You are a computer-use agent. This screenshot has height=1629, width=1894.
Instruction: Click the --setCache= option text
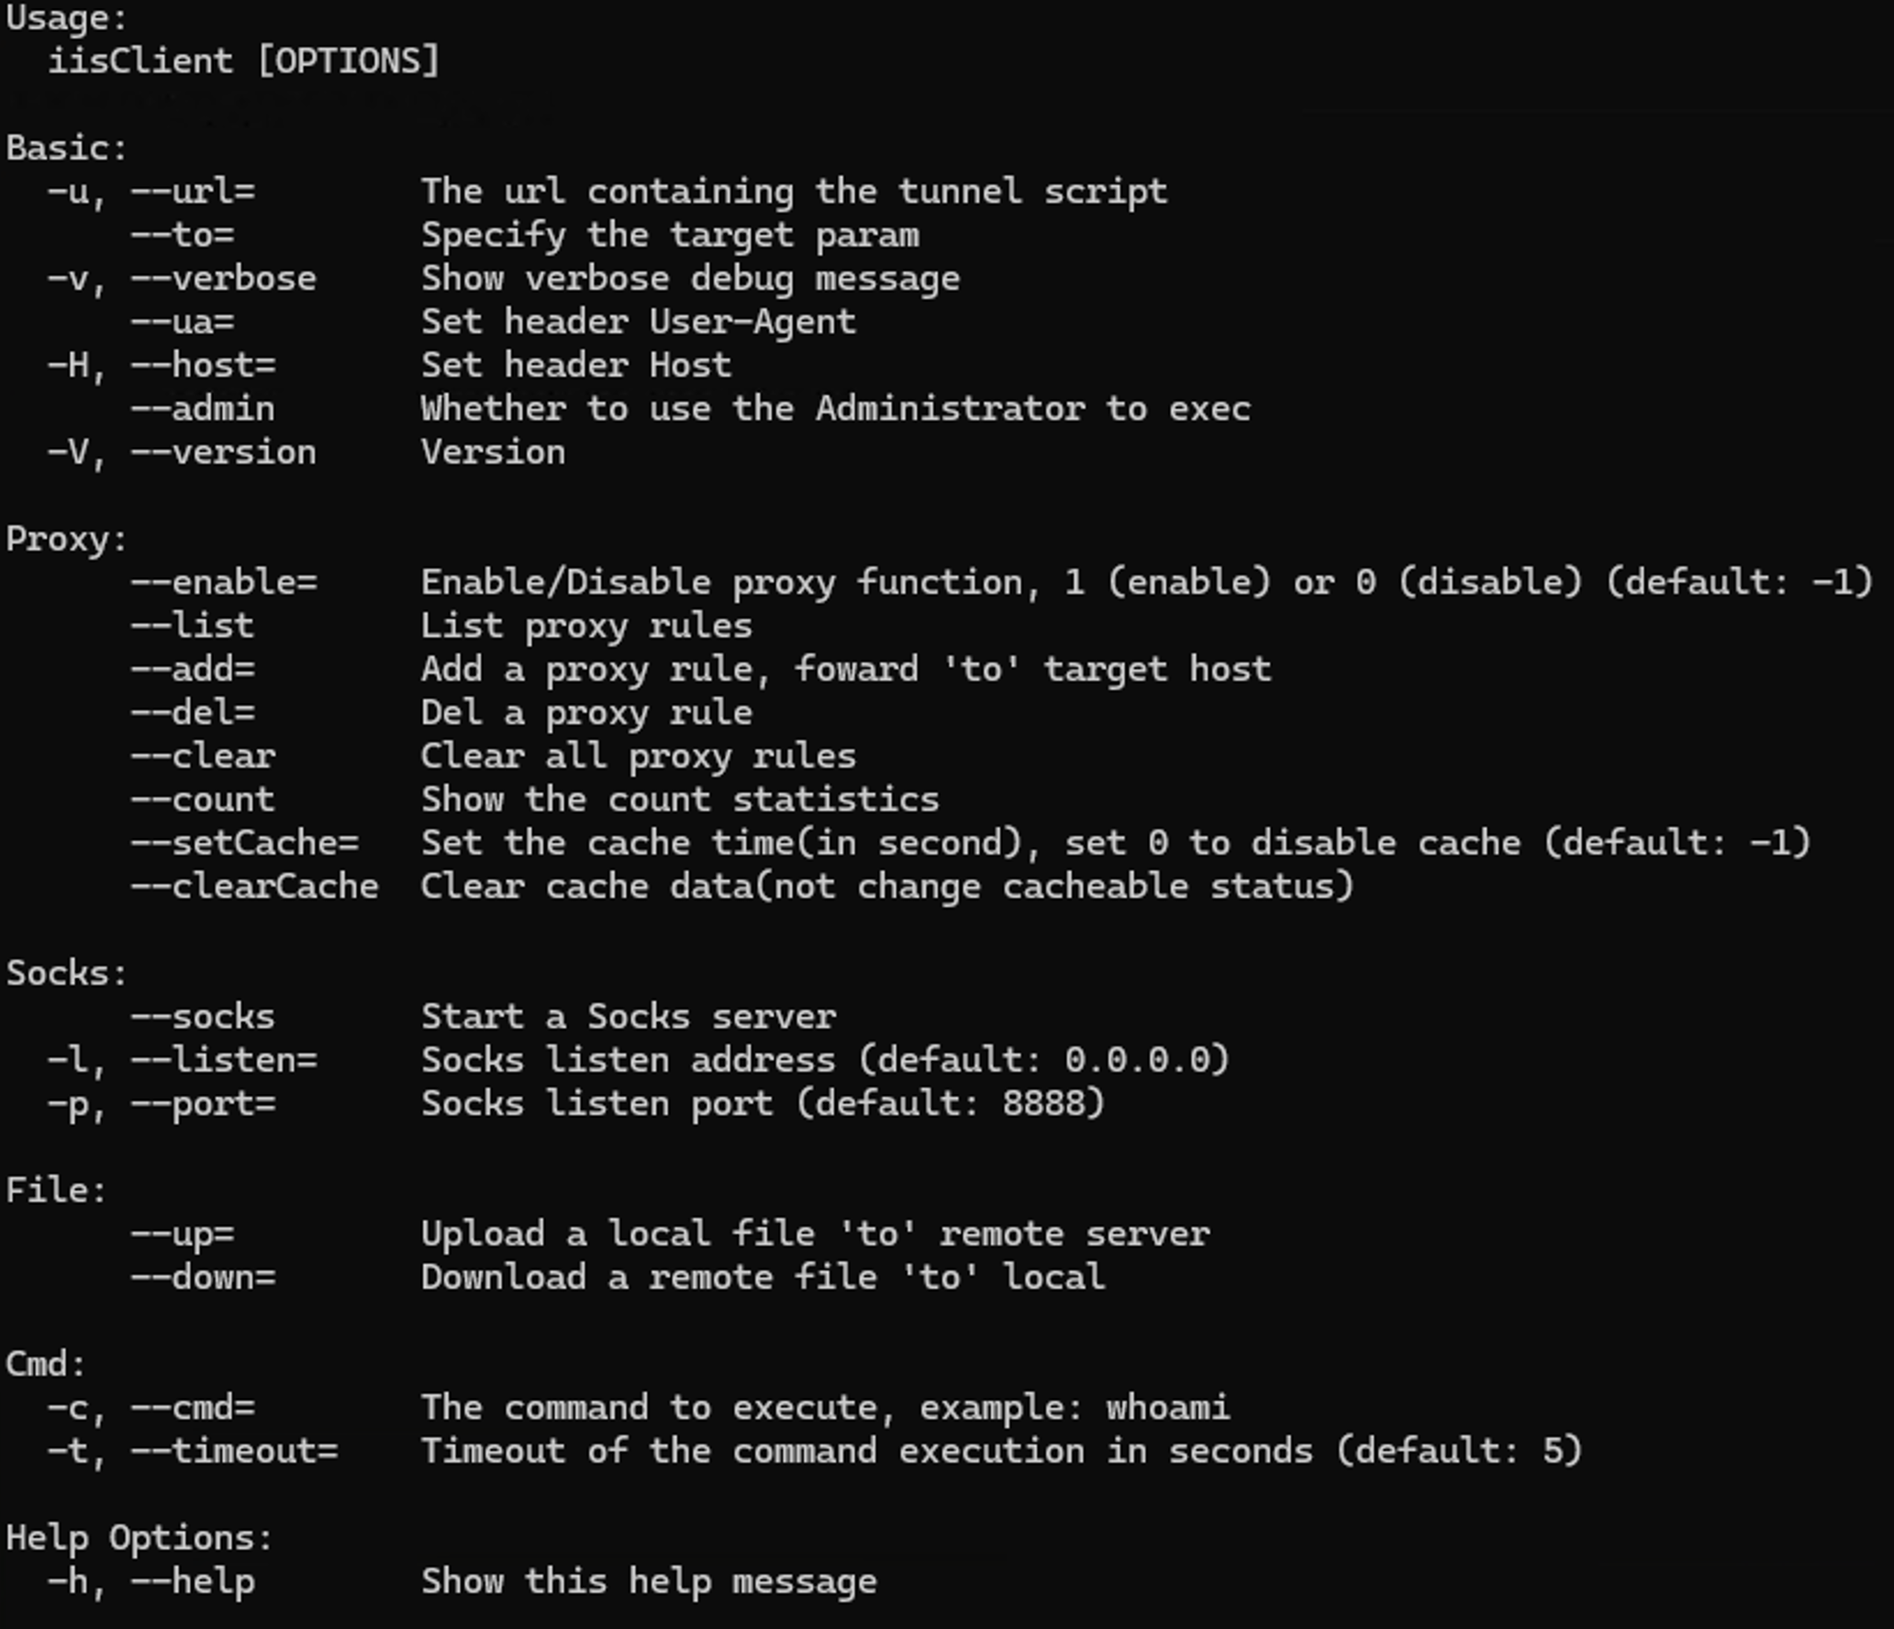tap(244, 842)
